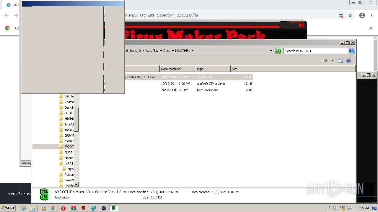
Task: Select the MOOT folder in tree
Action: click(x=66, y=147)
